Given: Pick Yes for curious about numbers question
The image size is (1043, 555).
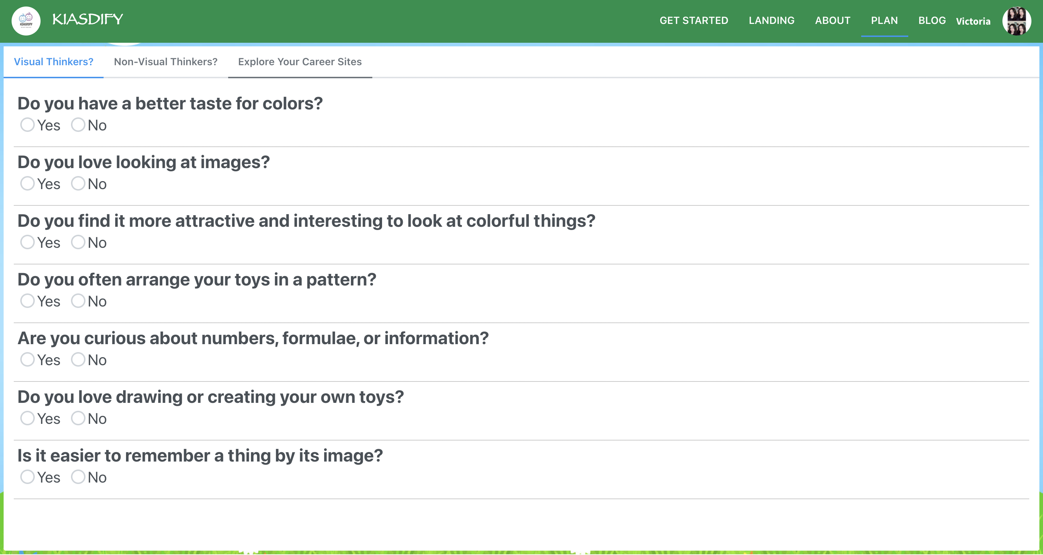Looking at the screenshot, I should [27, 360].
